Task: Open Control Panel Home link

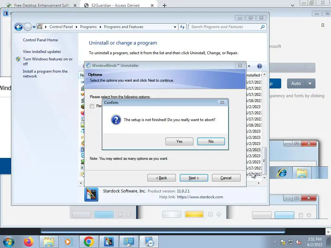Action: 40,40
